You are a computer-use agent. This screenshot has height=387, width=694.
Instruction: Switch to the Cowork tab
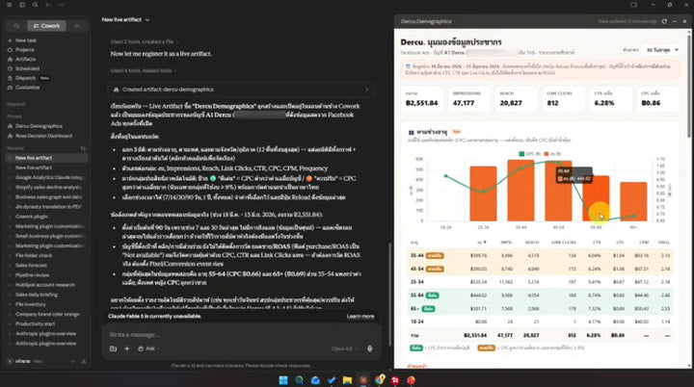(46, 26)
